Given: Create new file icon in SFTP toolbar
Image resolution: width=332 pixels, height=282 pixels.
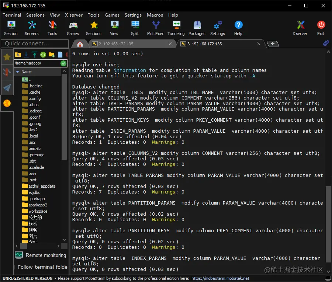Looking at the screenshot, I should (x=60, y=55).
